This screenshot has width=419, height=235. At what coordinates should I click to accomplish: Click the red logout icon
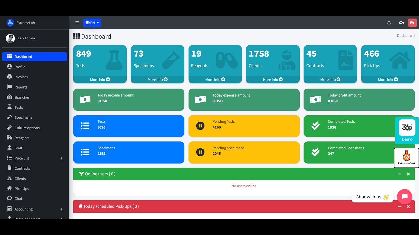(x=412, y=23)
